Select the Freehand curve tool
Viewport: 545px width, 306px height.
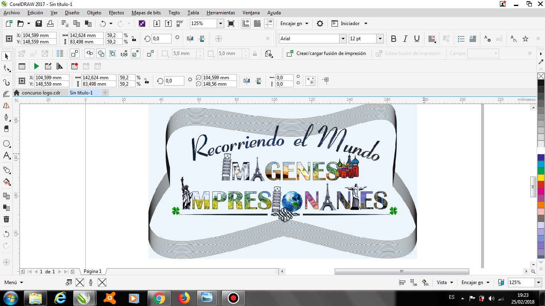click(6, 82)
